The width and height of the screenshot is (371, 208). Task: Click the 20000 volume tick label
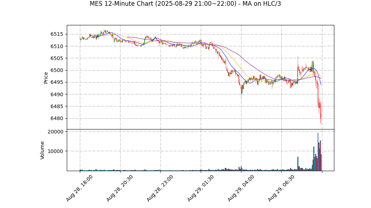[x=56, y=132]
